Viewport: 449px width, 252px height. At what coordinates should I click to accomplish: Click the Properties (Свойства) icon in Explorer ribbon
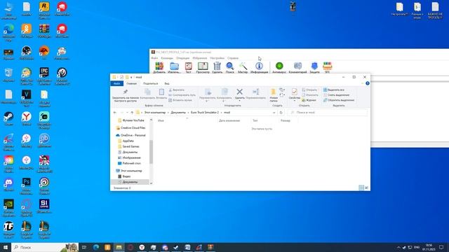pyautogui.click(x=295, y=92)
